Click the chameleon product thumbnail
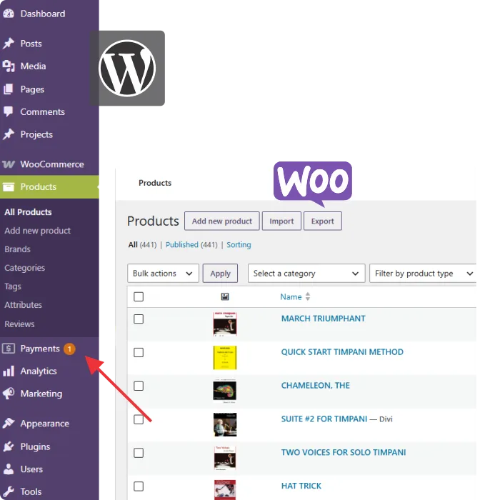The image size is (500, 500). point(225,391)
